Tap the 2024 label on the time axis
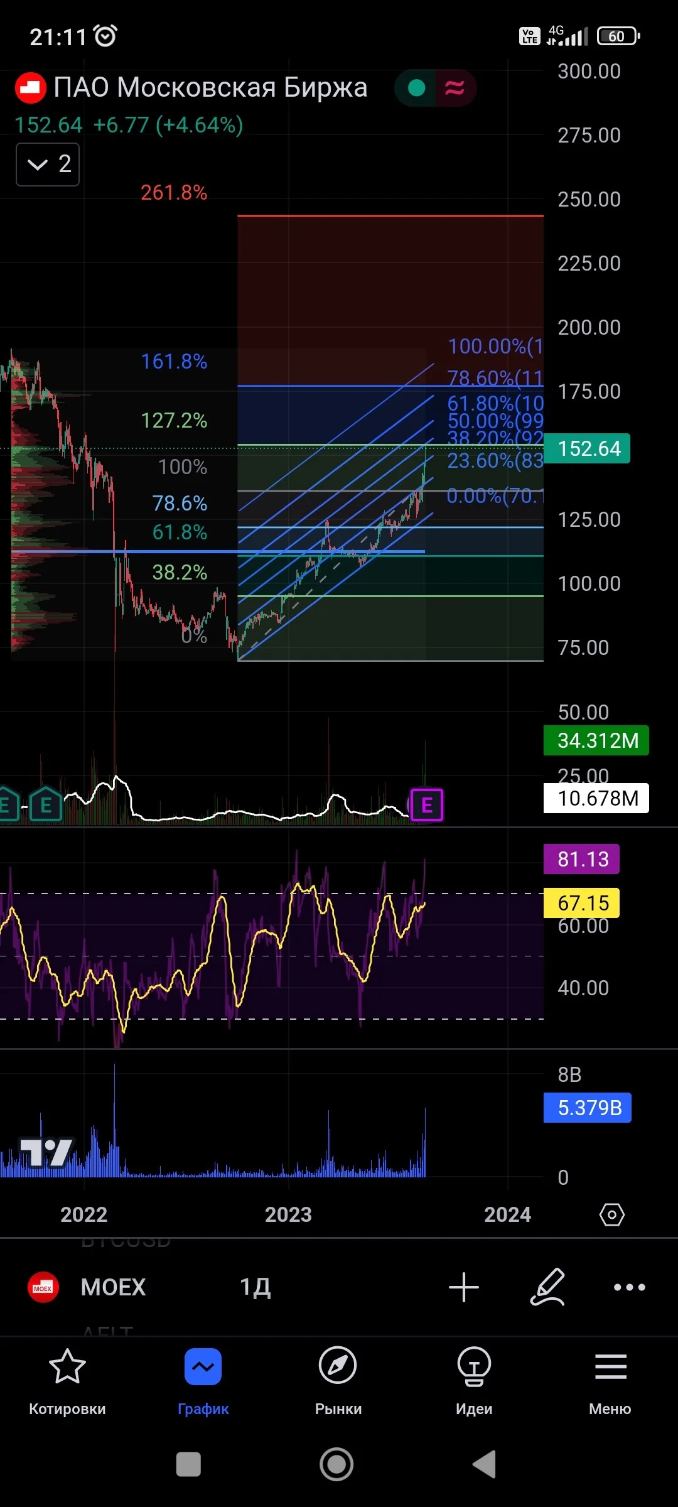678x1507 pixels. [507, 1214]
